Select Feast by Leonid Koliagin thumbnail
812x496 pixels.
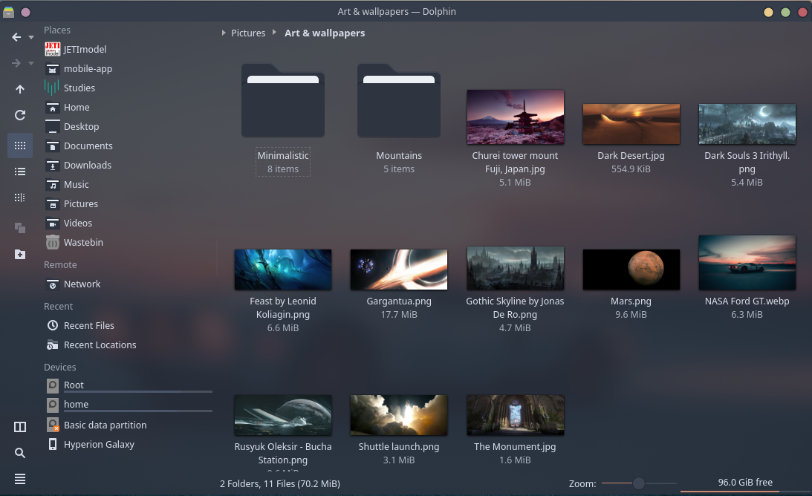coord(283,270)
